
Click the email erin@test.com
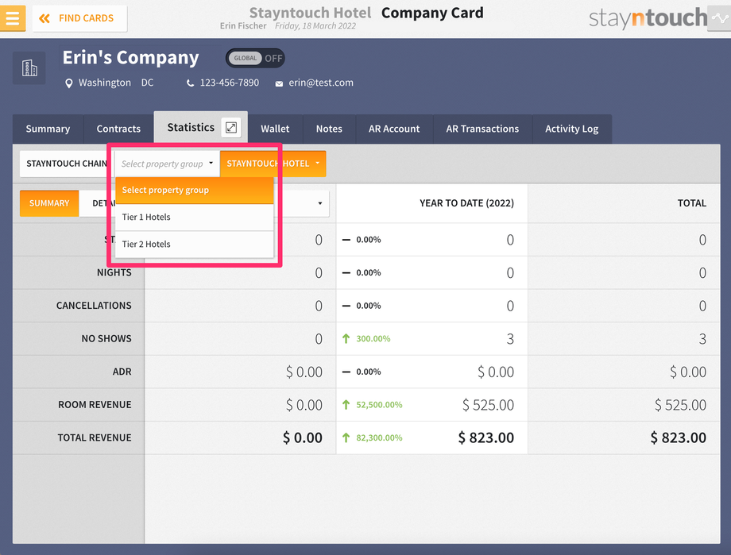[x=321, y=83]
